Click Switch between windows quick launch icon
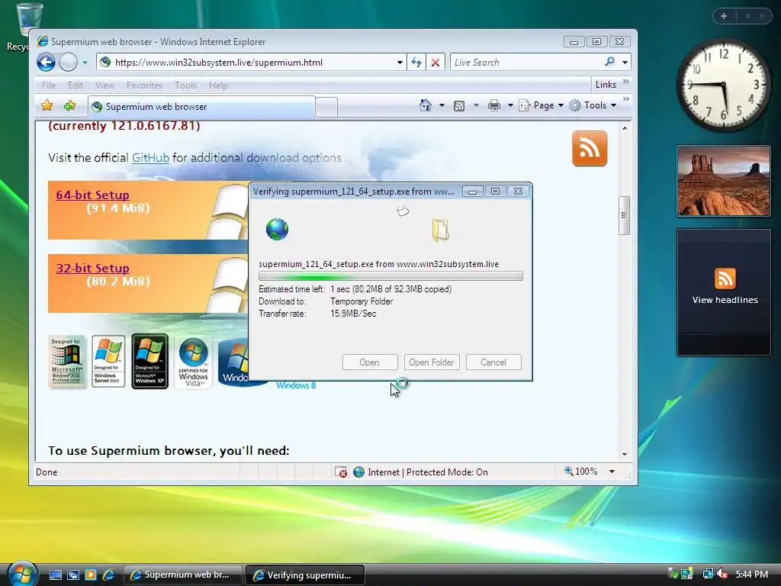This screenshot has height=586, width=781. (72, 575)
